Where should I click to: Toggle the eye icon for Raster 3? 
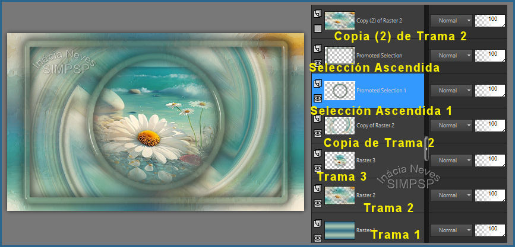pos(318,168)
